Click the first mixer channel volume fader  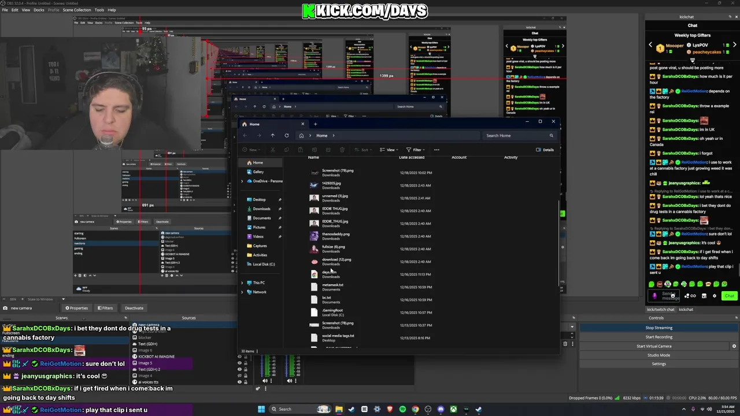point(262,366)
